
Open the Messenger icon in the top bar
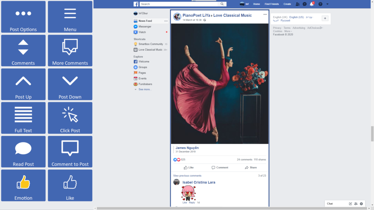(x=305, y=4)
